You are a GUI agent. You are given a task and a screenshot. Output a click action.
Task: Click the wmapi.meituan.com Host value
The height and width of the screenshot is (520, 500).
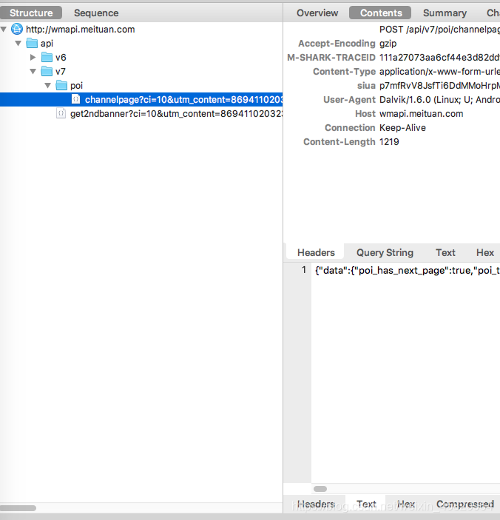point(421,114)
